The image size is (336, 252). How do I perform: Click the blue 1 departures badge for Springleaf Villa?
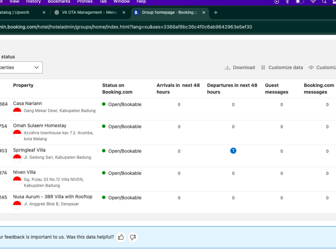(233, 151)
